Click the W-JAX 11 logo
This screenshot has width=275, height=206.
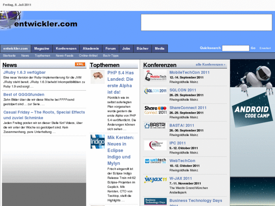(x=155, y=180)
